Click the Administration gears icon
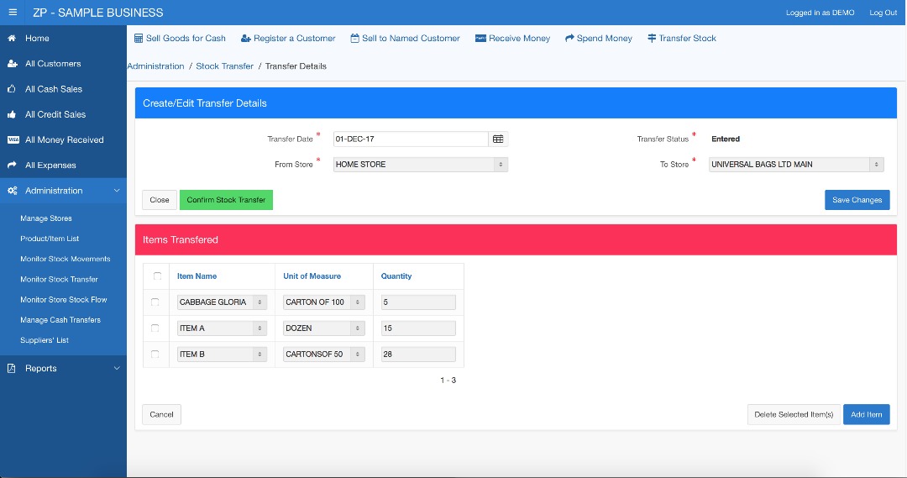The width and height of the screenshot is (907, 478). (12, 191)
